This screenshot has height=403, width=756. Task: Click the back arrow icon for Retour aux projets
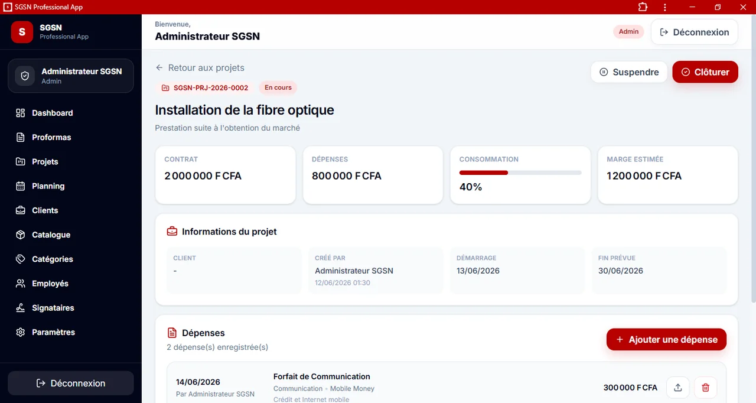tap(159, 68)
